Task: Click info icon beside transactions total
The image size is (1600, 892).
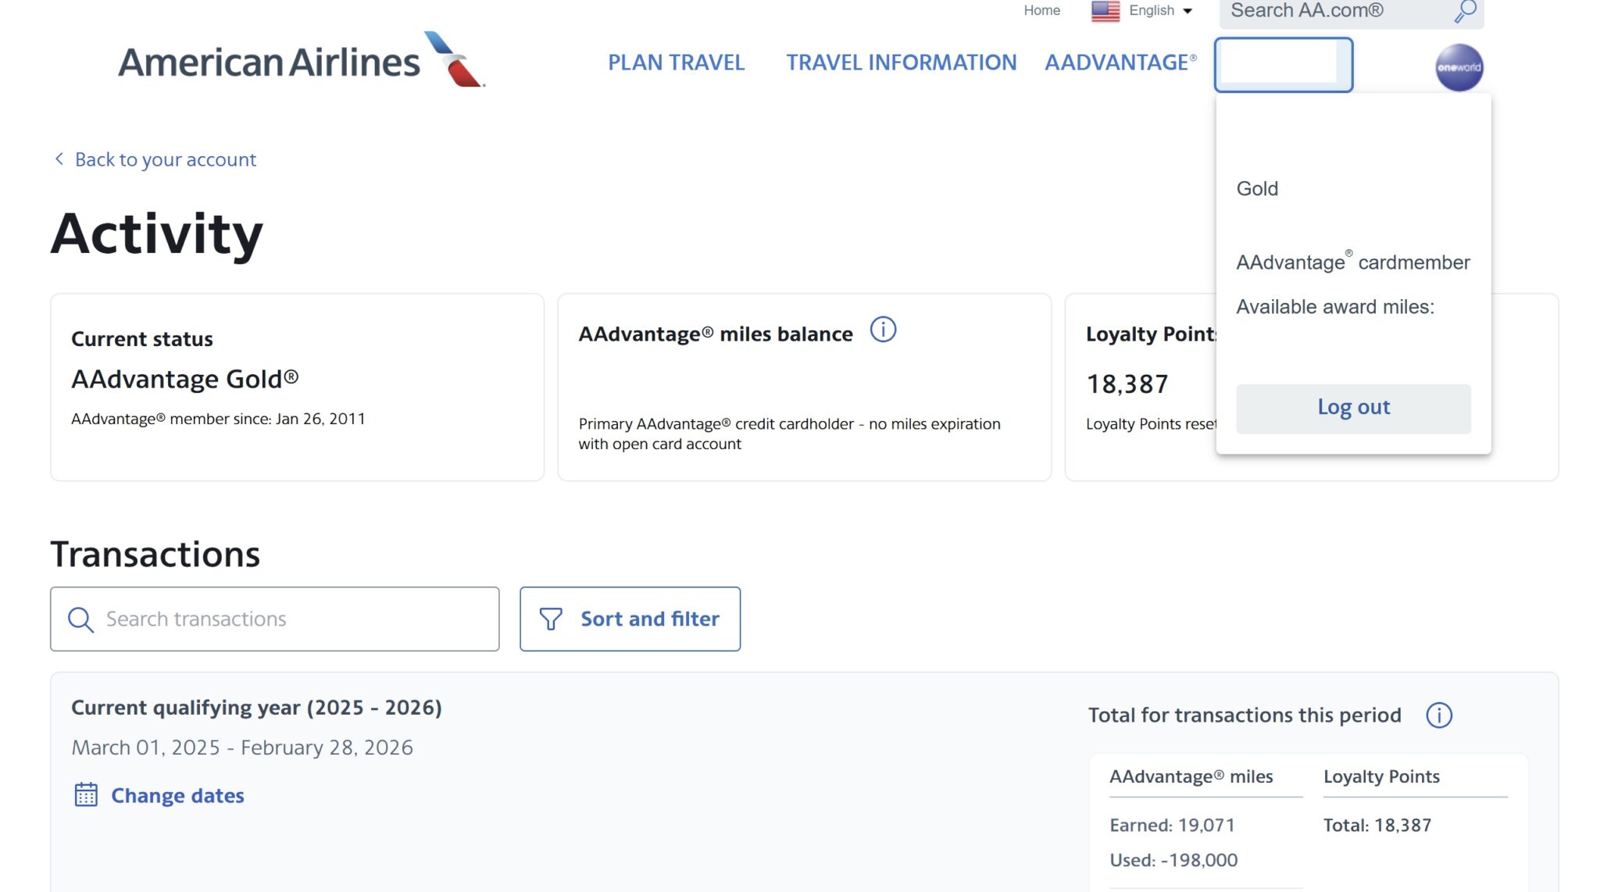Action: click(1438, 715)
